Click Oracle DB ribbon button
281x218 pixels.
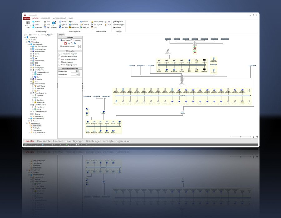pos(84,27)
